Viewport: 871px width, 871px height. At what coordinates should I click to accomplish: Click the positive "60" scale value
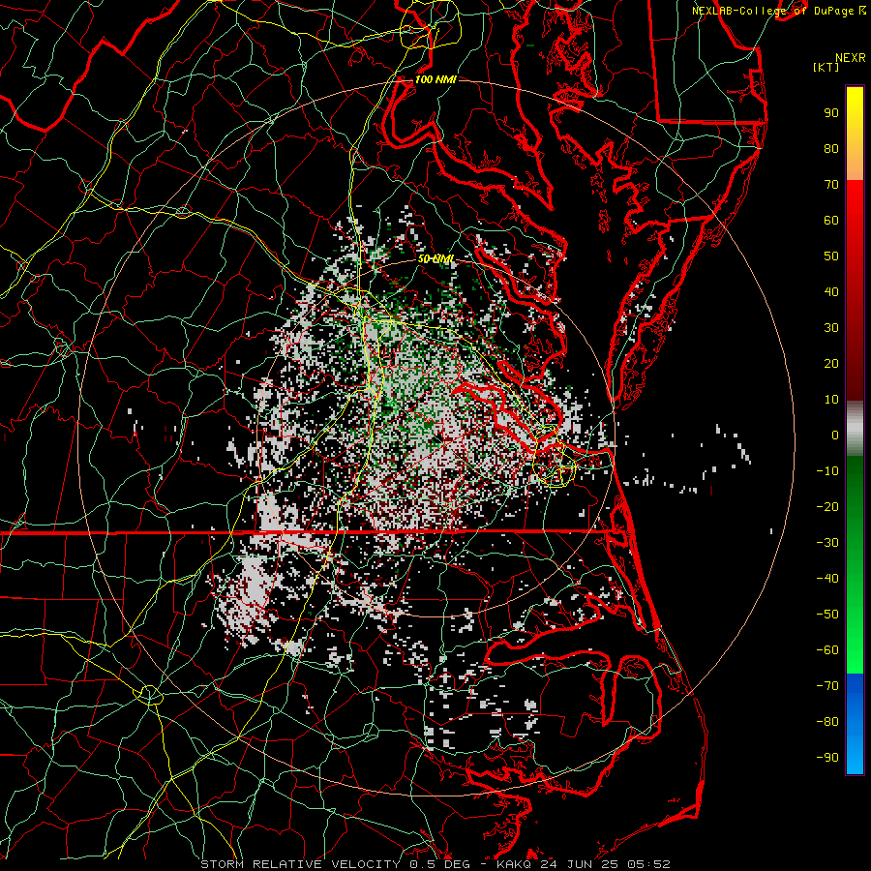831,220
